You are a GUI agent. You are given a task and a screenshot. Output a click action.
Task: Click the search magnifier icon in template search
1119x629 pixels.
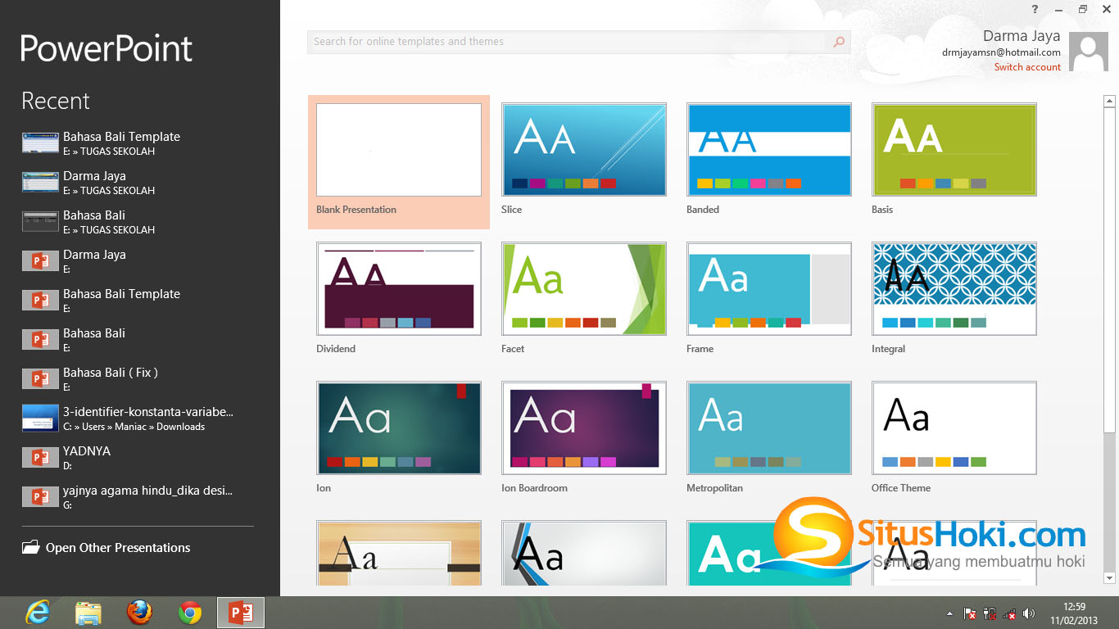[839, 42]
